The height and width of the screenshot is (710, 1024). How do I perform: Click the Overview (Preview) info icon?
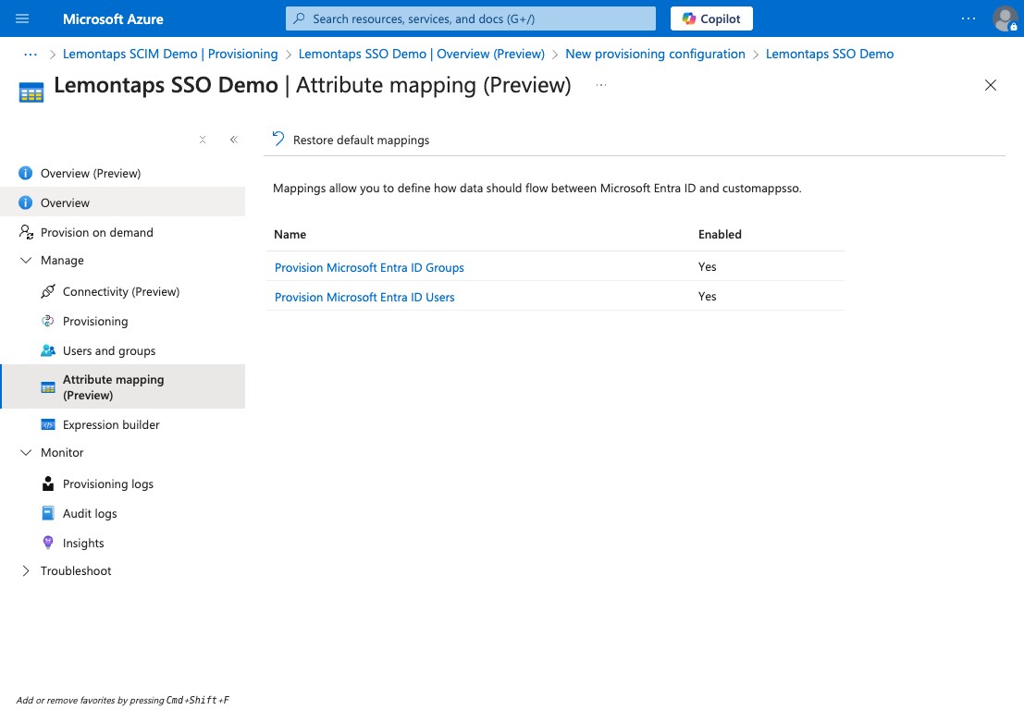point(26,173)
